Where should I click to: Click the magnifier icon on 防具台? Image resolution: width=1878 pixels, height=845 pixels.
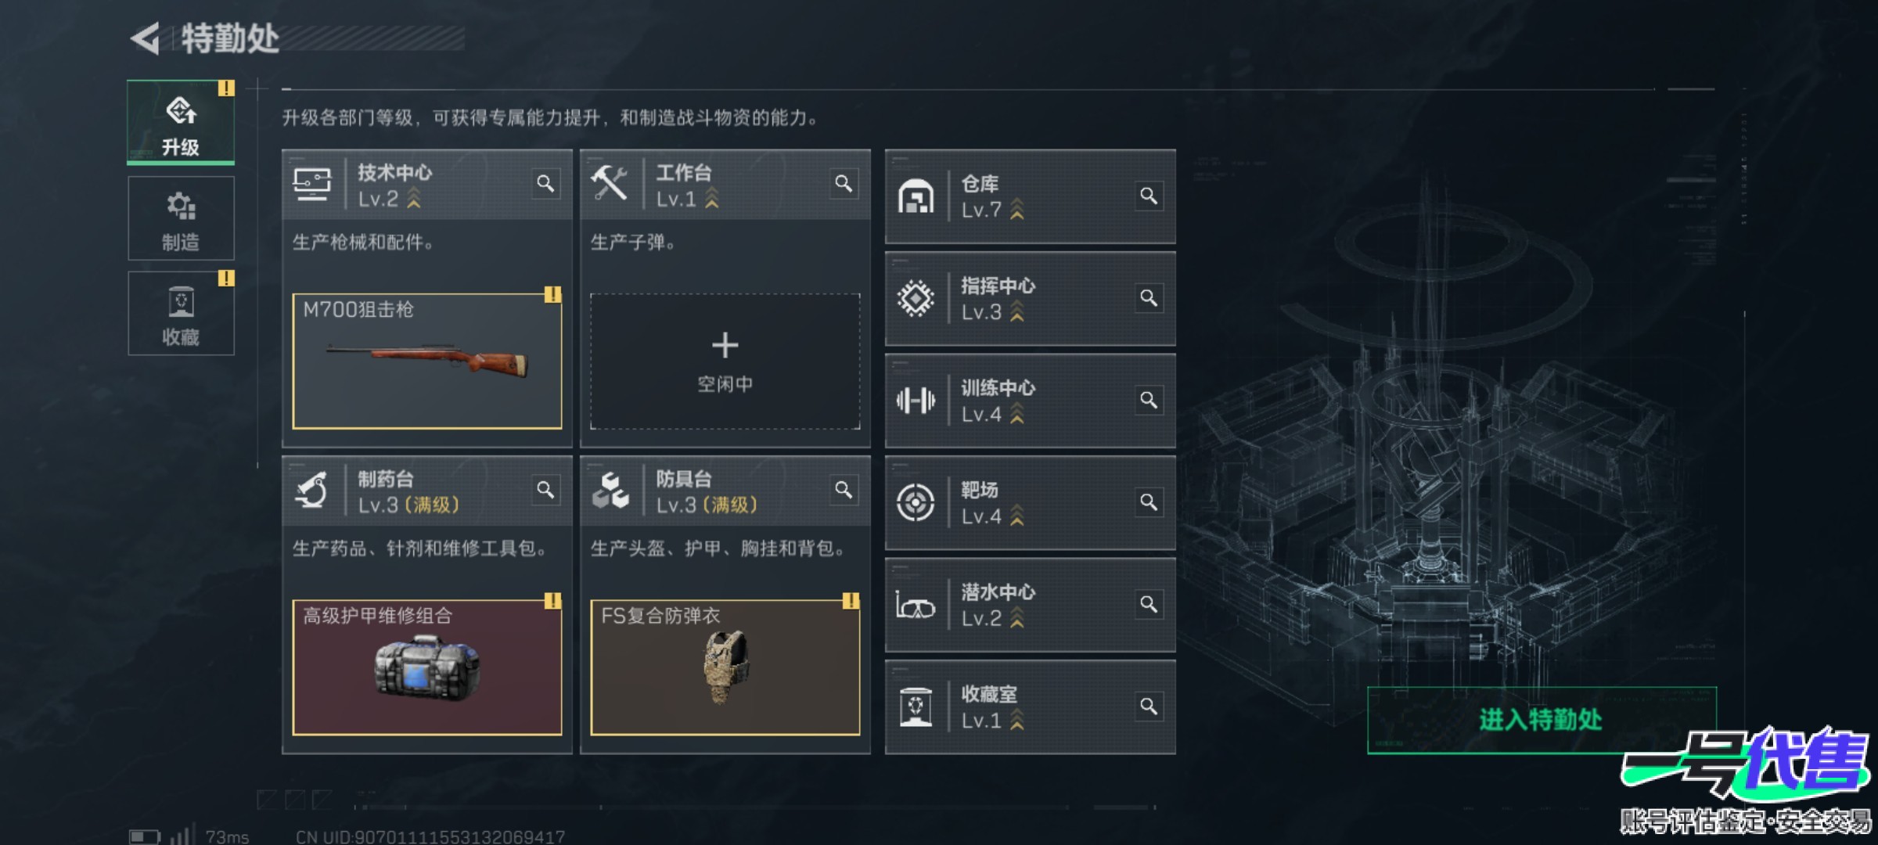pos(844,491)
